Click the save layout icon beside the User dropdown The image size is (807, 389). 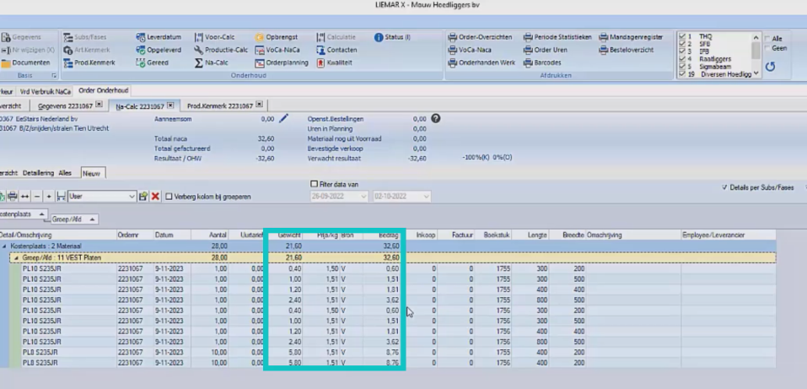tap(143, 197)
